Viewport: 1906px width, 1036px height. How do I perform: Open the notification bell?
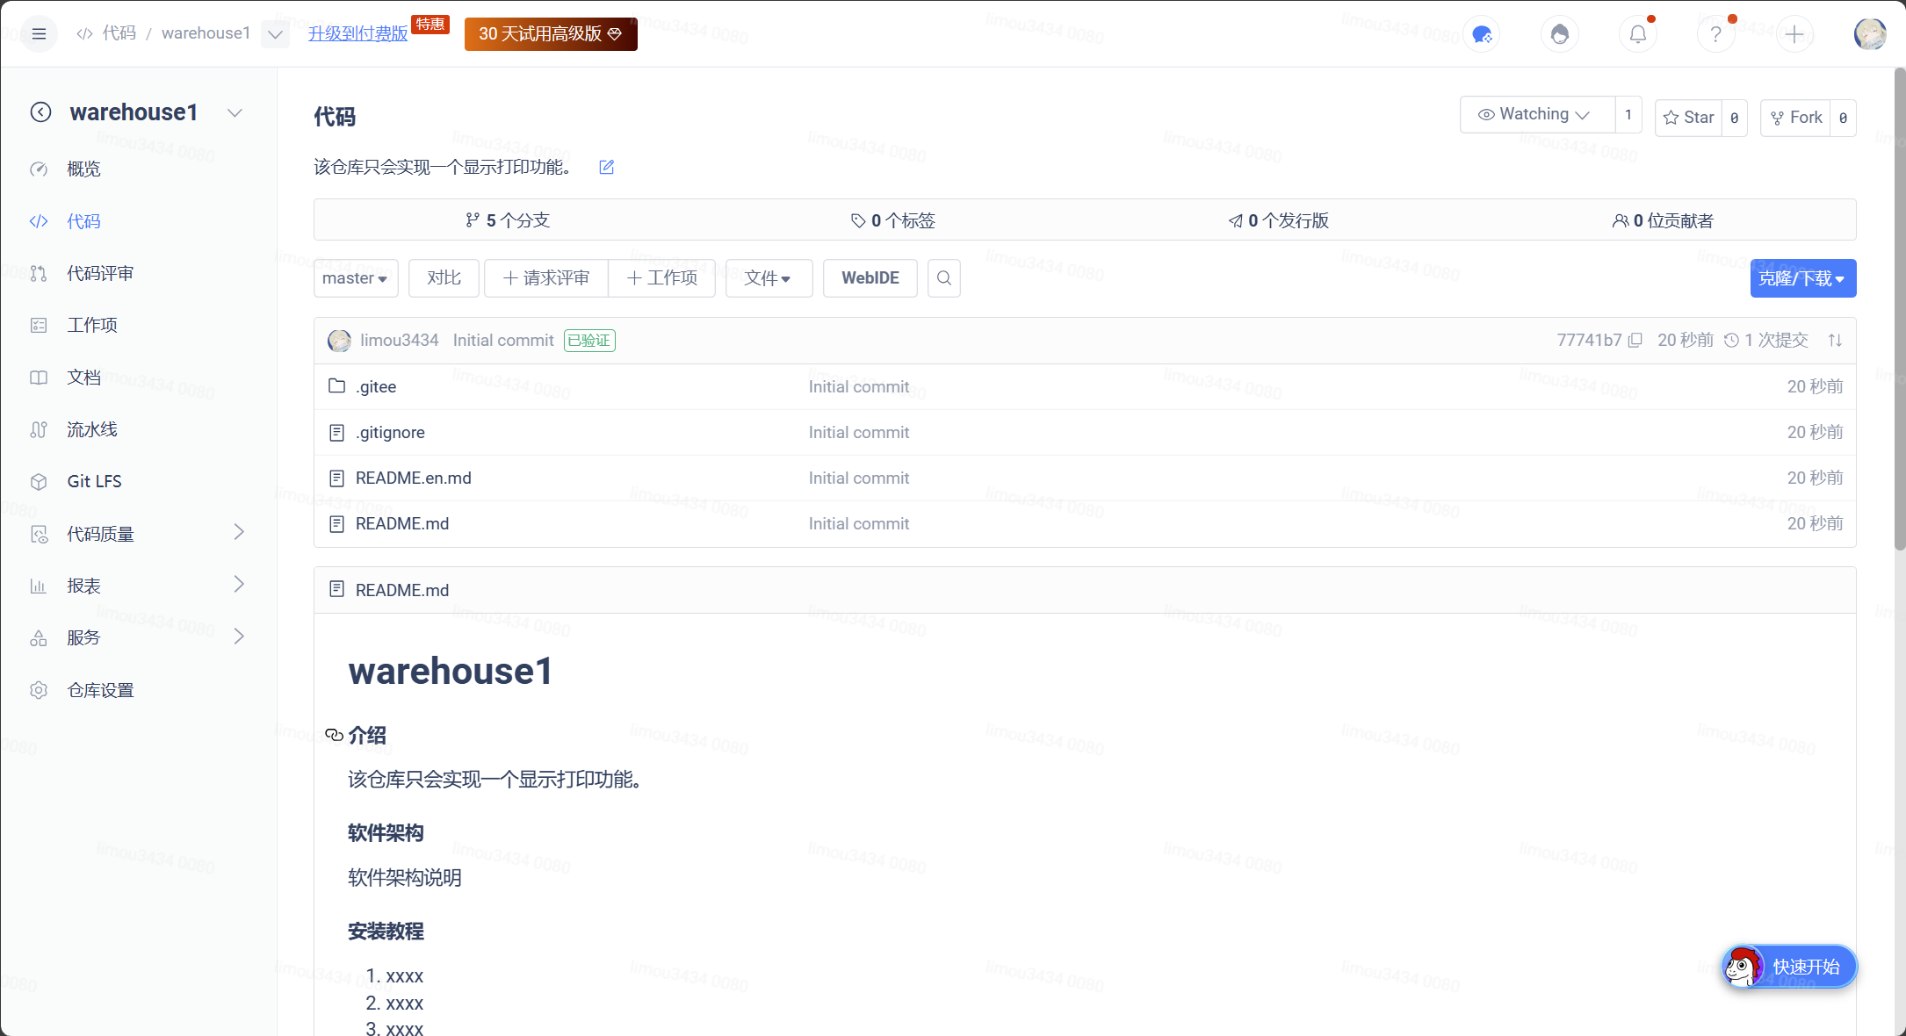1637,34
